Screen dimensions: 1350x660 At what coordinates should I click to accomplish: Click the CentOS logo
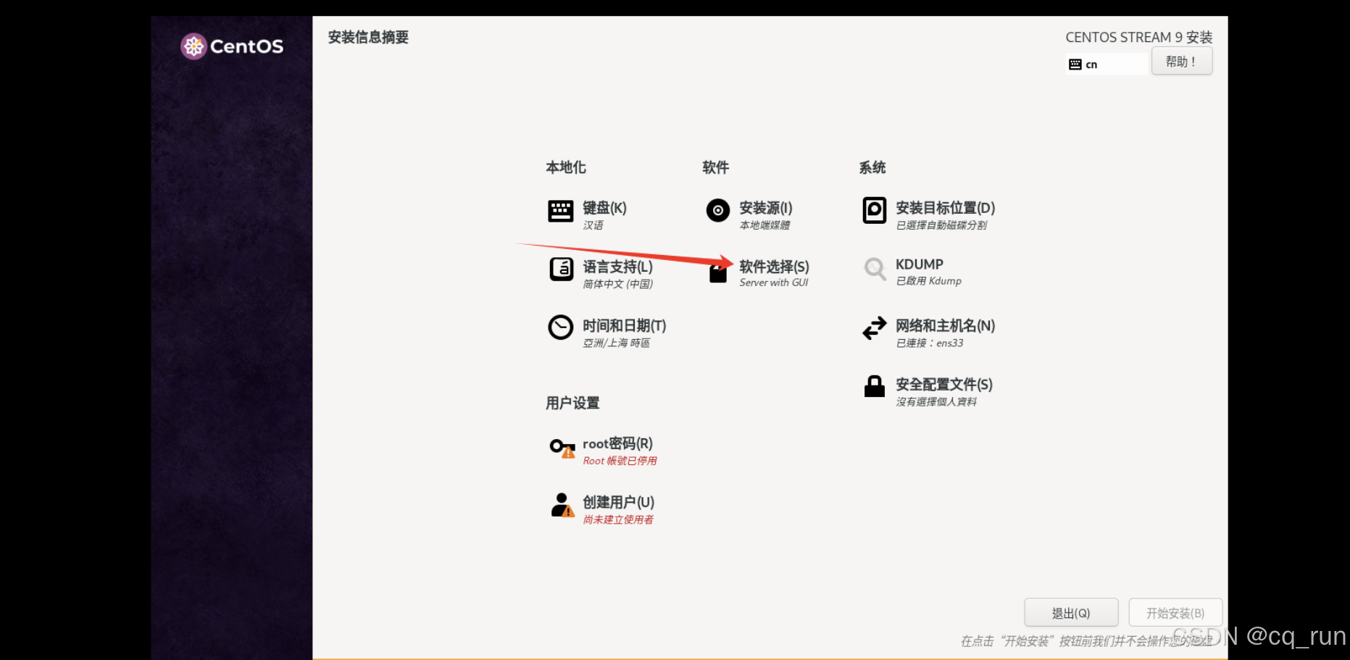(x=232, y=46)
